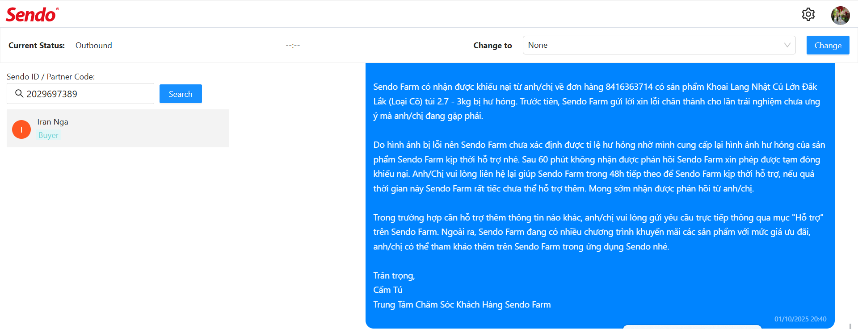Focus the Sendo ID / Partner Code field
This screenshot has height=329, width=858.
coord(80,94)
